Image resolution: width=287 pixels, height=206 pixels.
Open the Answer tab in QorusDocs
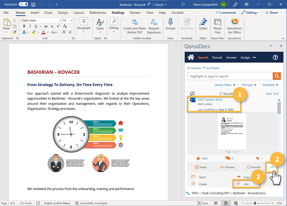click(231, 57)
